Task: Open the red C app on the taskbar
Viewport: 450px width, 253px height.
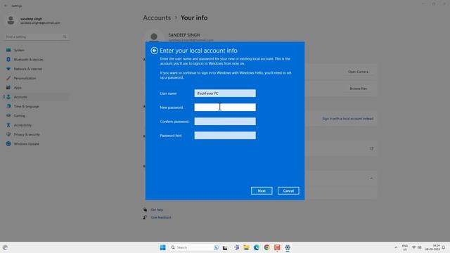Action: 277,247
